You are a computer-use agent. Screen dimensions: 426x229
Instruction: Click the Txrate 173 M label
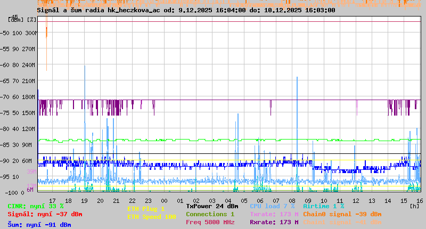[274, 214]
